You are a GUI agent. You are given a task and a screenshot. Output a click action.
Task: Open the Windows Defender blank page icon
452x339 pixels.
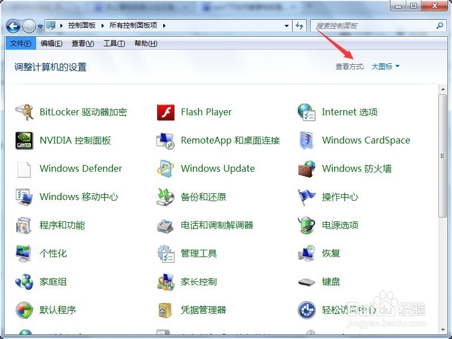24,169
